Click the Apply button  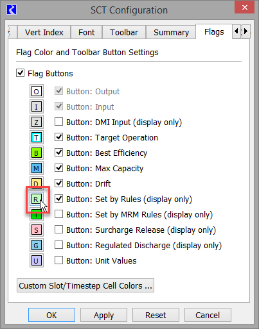[103, 315]
